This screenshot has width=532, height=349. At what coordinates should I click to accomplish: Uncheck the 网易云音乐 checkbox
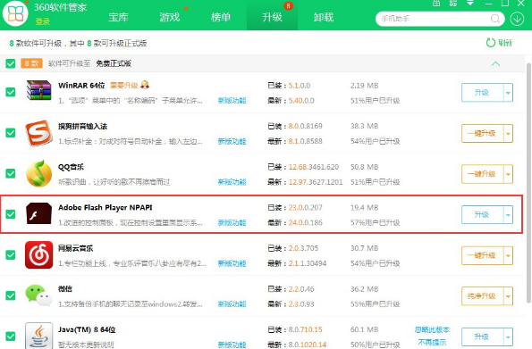point(11,254)
